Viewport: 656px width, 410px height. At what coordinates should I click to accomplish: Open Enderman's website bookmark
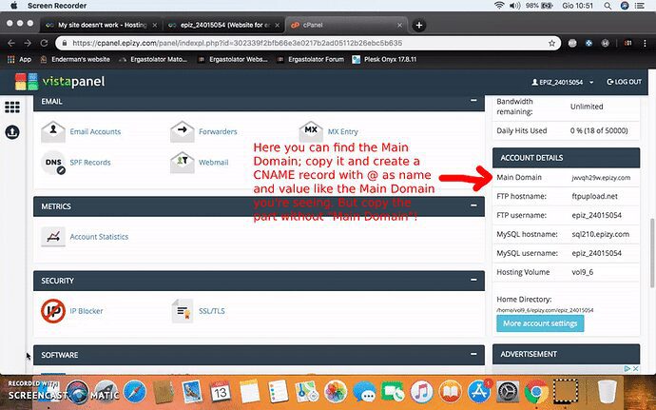click(x=75, y=60)
